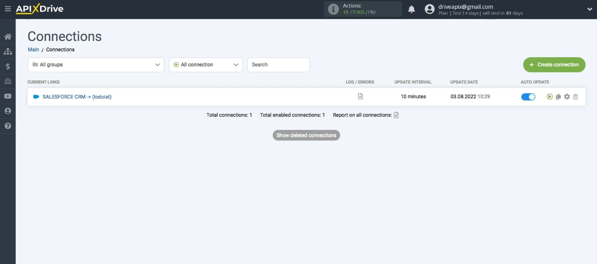Expand the account menu chevron at top right
The height and width of the screenshot is (264, 597).
590,8
